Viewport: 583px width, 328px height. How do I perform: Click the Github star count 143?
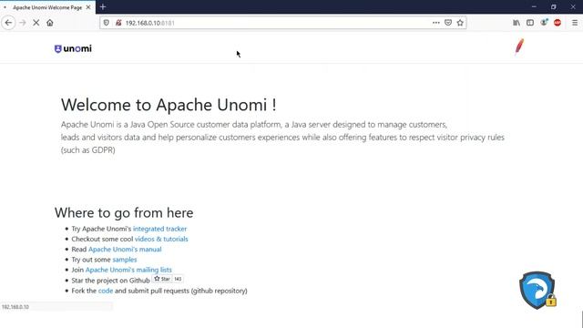[x=179, y=279]
